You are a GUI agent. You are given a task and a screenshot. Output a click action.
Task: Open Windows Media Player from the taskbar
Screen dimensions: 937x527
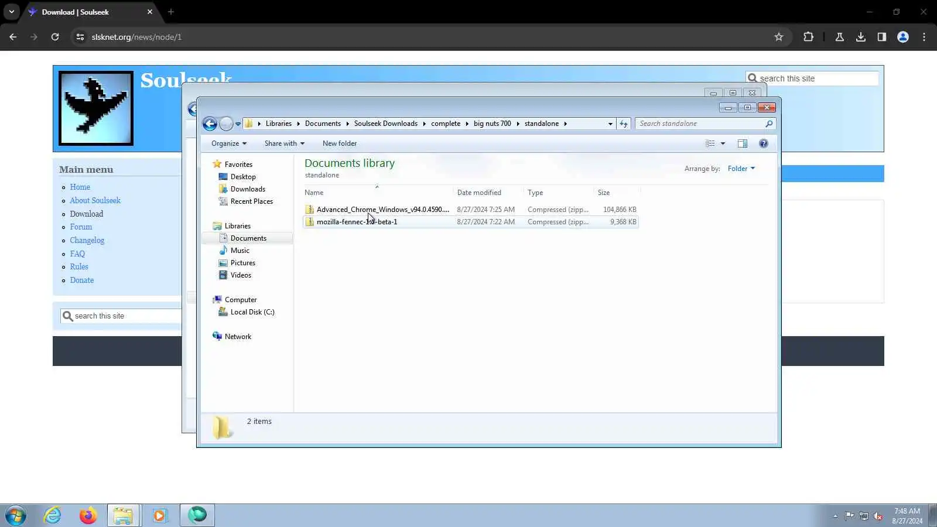coord(159,515)
